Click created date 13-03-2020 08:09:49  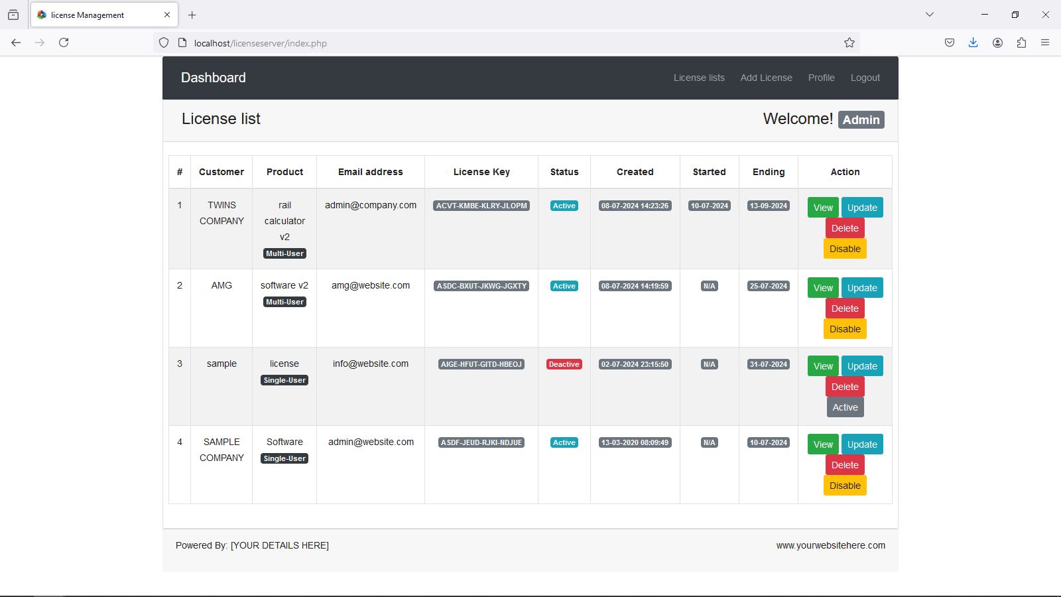tap(635, 442)
